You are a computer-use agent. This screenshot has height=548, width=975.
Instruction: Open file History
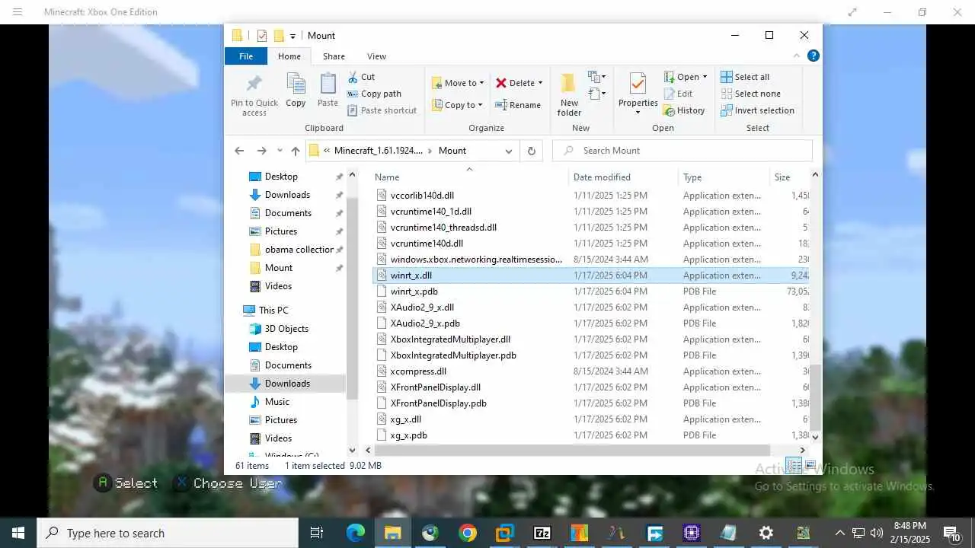(684, 110)
